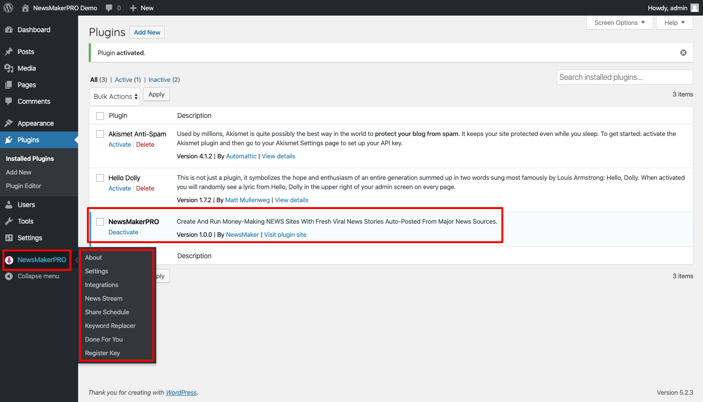Open Plugin Editor sidebar item
This screenshot has height=402, width=703.
(23, 186)
